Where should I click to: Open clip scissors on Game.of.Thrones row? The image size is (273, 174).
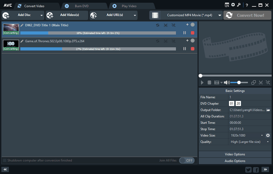coord(166,41)
